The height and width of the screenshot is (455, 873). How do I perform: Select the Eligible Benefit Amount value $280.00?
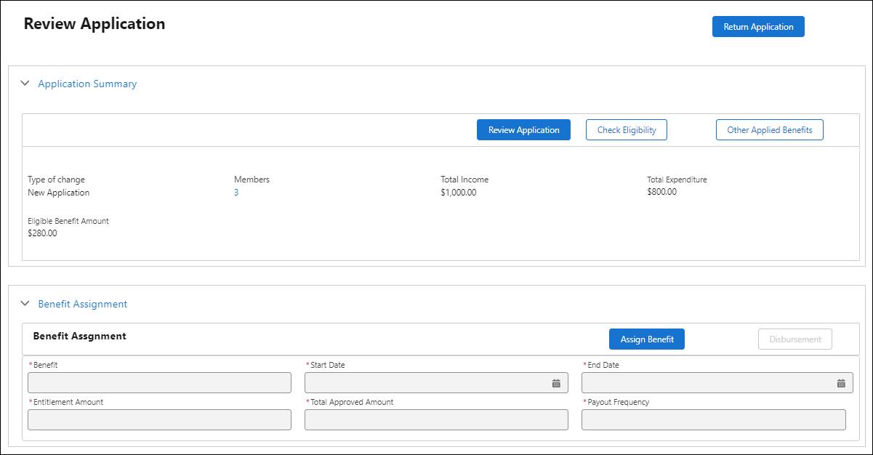coord(42,233)
